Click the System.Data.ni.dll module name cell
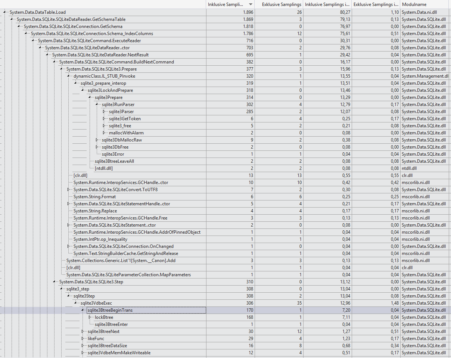 tap(419, 12)
